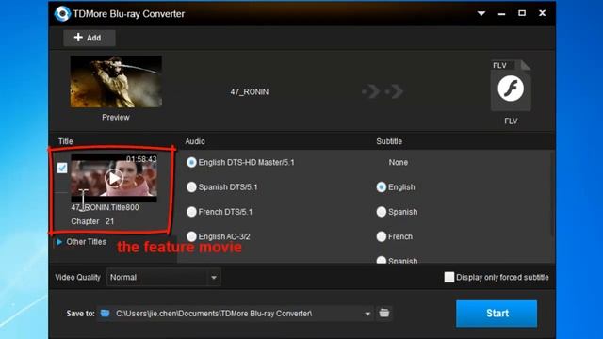Close the TDMore Blu-ray Converter window

[543, 13]
